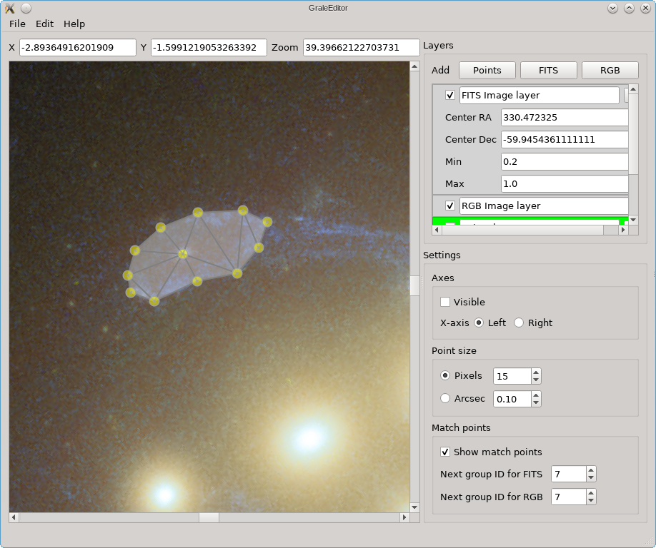This screenshot has width=656, height=548.
Task: Click the layer list's scroll right arrow
Action: [623, 230]
